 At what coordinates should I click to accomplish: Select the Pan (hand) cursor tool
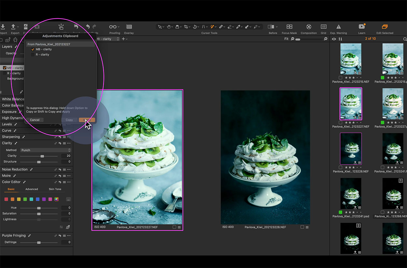point(169,27)
